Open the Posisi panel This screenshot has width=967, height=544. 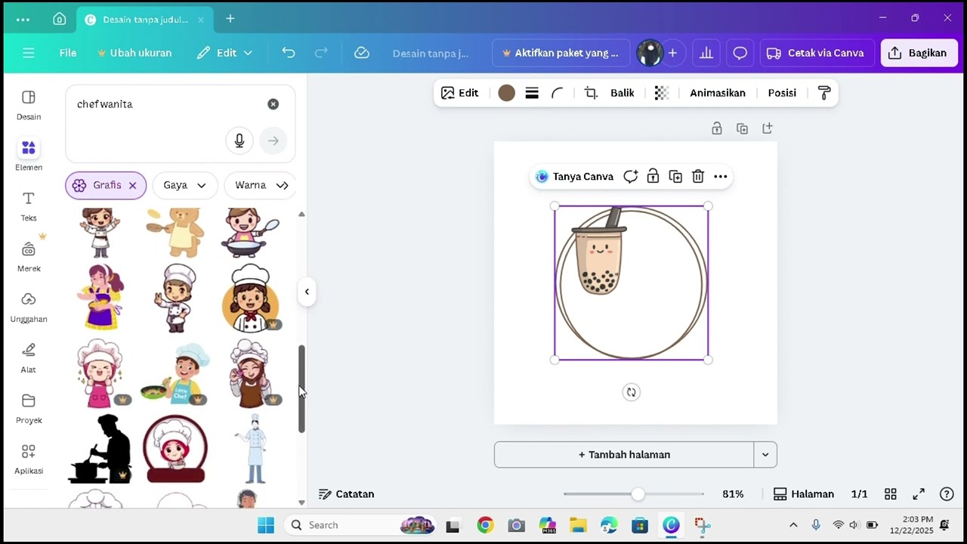[782, 93]
